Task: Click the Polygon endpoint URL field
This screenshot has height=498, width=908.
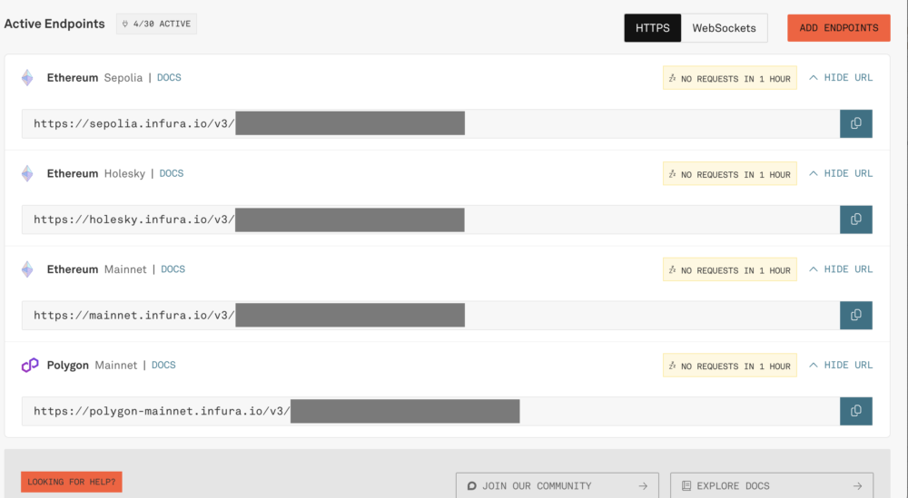Action: point(430,411)
